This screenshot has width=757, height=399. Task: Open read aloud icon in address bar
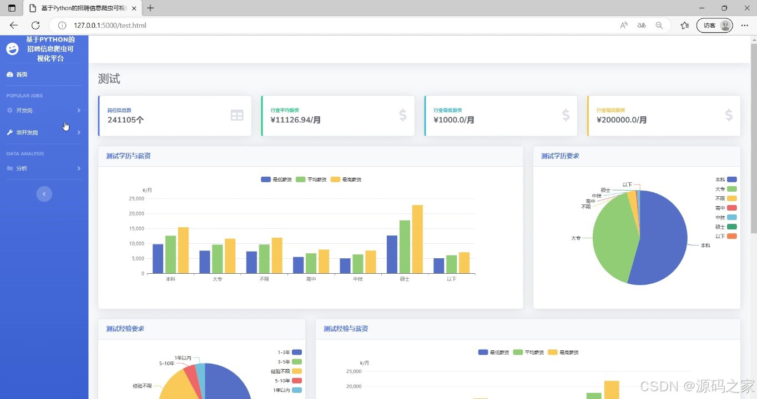tap(624, 25)
